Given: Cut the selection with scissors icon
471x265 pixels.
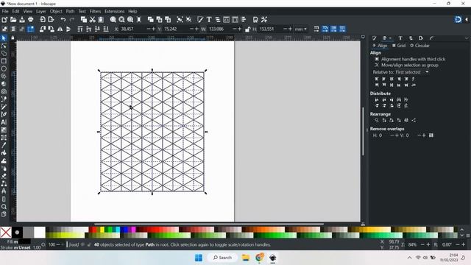Looking at the screenshot, I should (x=92, y=20).
